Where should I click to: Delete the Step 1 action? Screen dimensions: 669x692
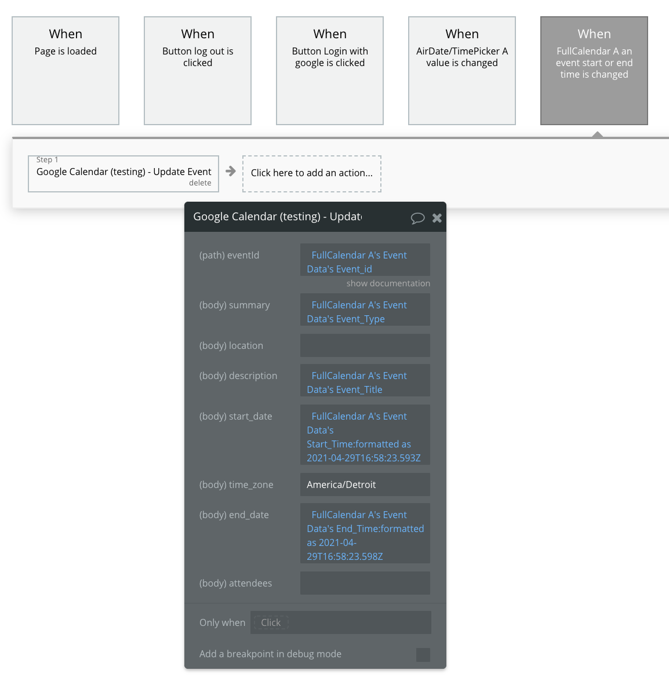(200, 183)
